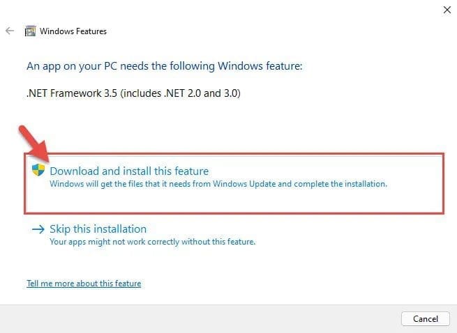457x333 pixels.
Task: Click the 'Windows will get the files' description
Action: [x=218, y=185]
